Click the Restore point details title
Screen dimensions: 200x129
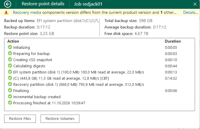click(43, 4)
